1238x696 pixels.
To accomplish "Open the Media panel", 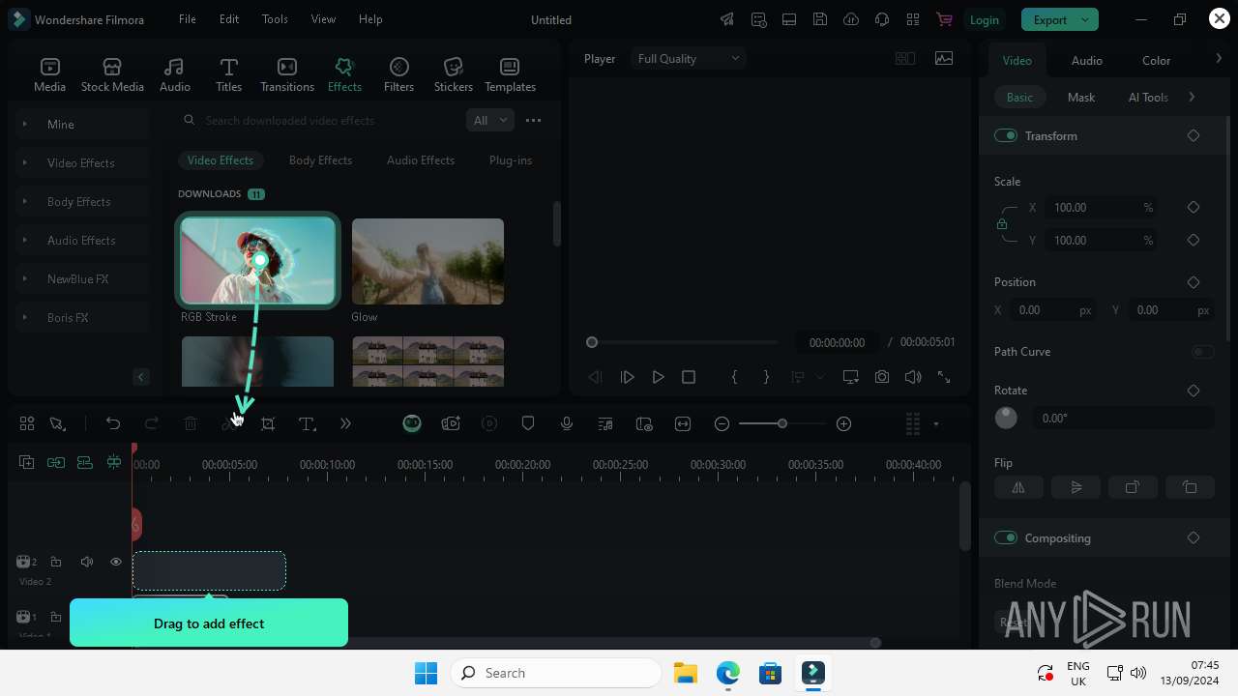I will [x=50, y=74].
